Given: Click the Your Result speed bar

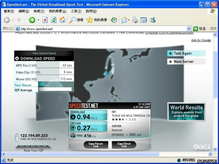Looking at the screenshot, I should pyautogui.click(x=41, y=84).
